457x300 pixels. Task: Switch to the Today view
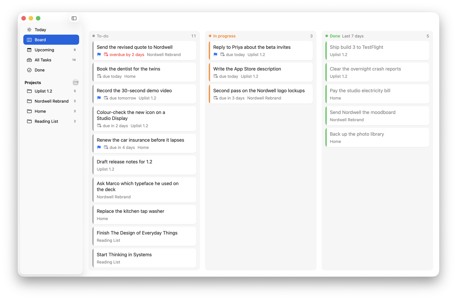click(x=51, y=30)
